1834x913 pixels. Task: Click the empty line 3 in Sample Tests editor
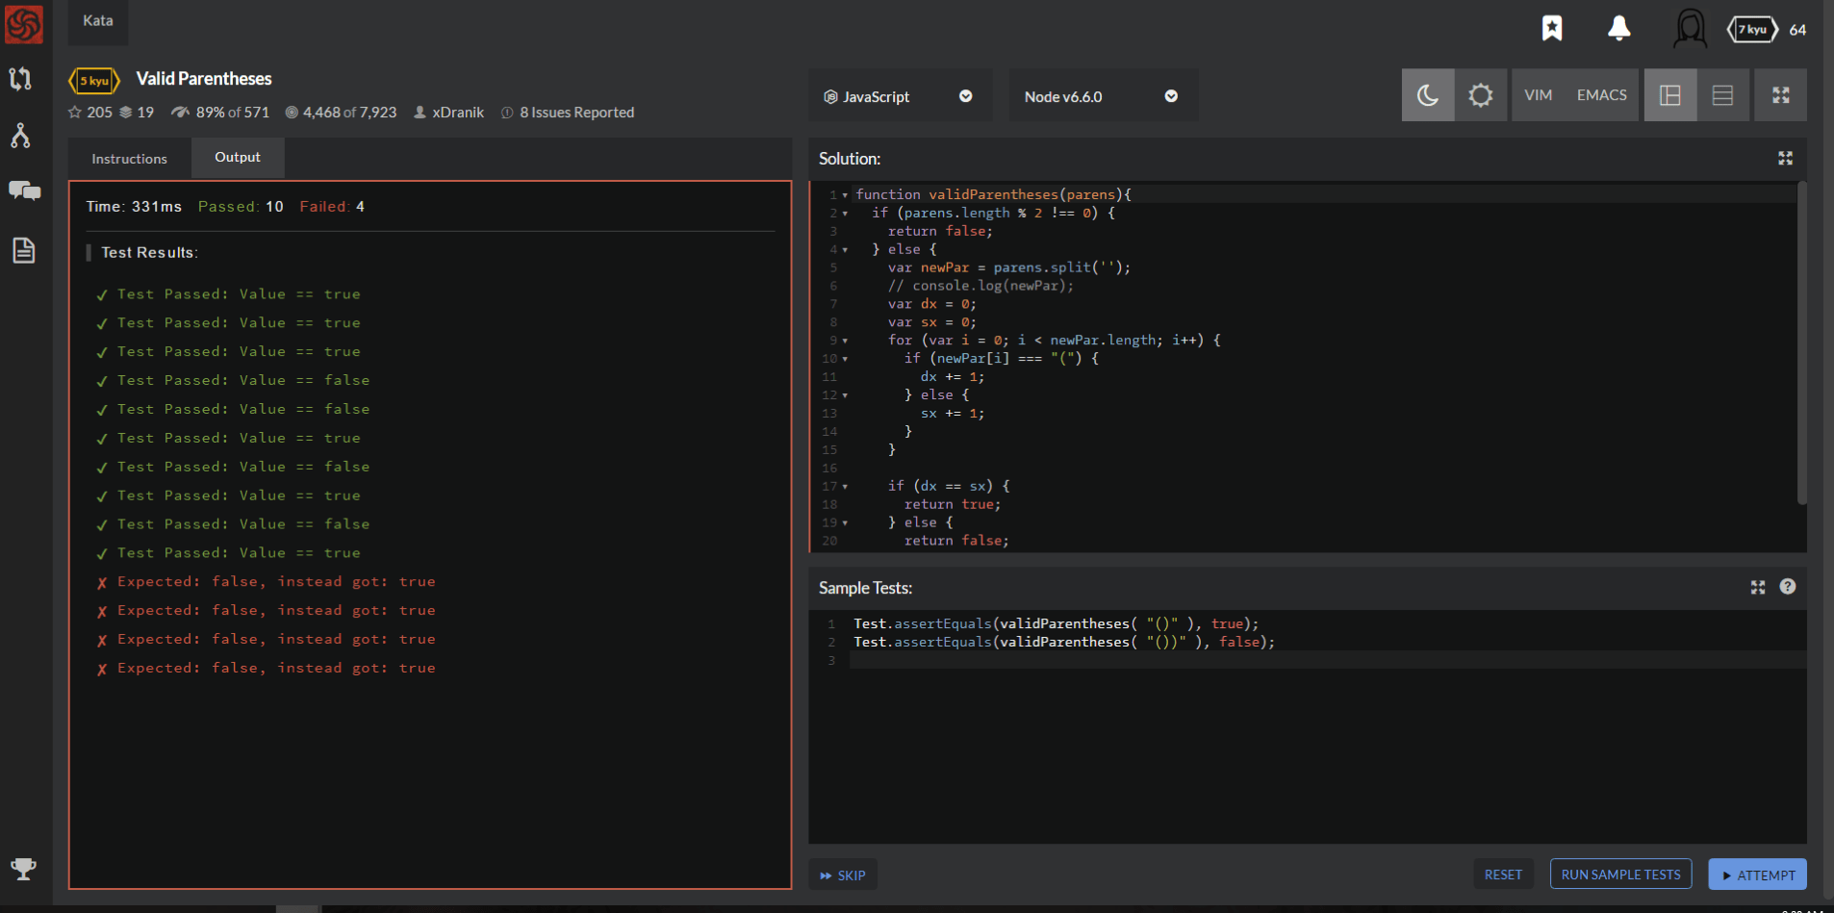tap(1155, 660)
